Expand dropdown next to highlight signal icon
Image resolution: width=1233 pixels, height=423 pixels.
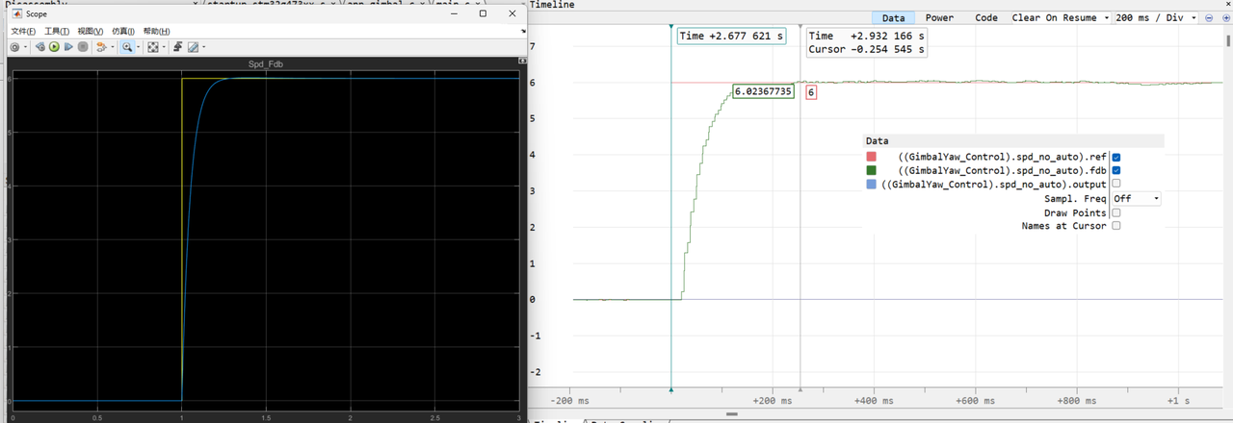click(x=113, y=47)
